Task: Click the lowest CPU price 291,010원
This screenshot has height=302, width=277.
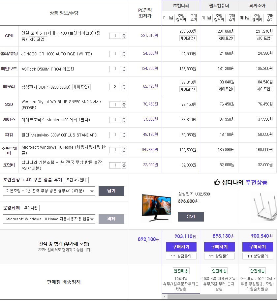Action: tap(149, 35)
